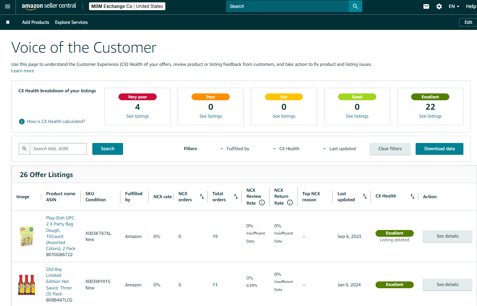Image resolution: width=477 pixels, height=306 pixels.
Task: Focus the Search title, ASIN field
Action: tap(58, 149)
